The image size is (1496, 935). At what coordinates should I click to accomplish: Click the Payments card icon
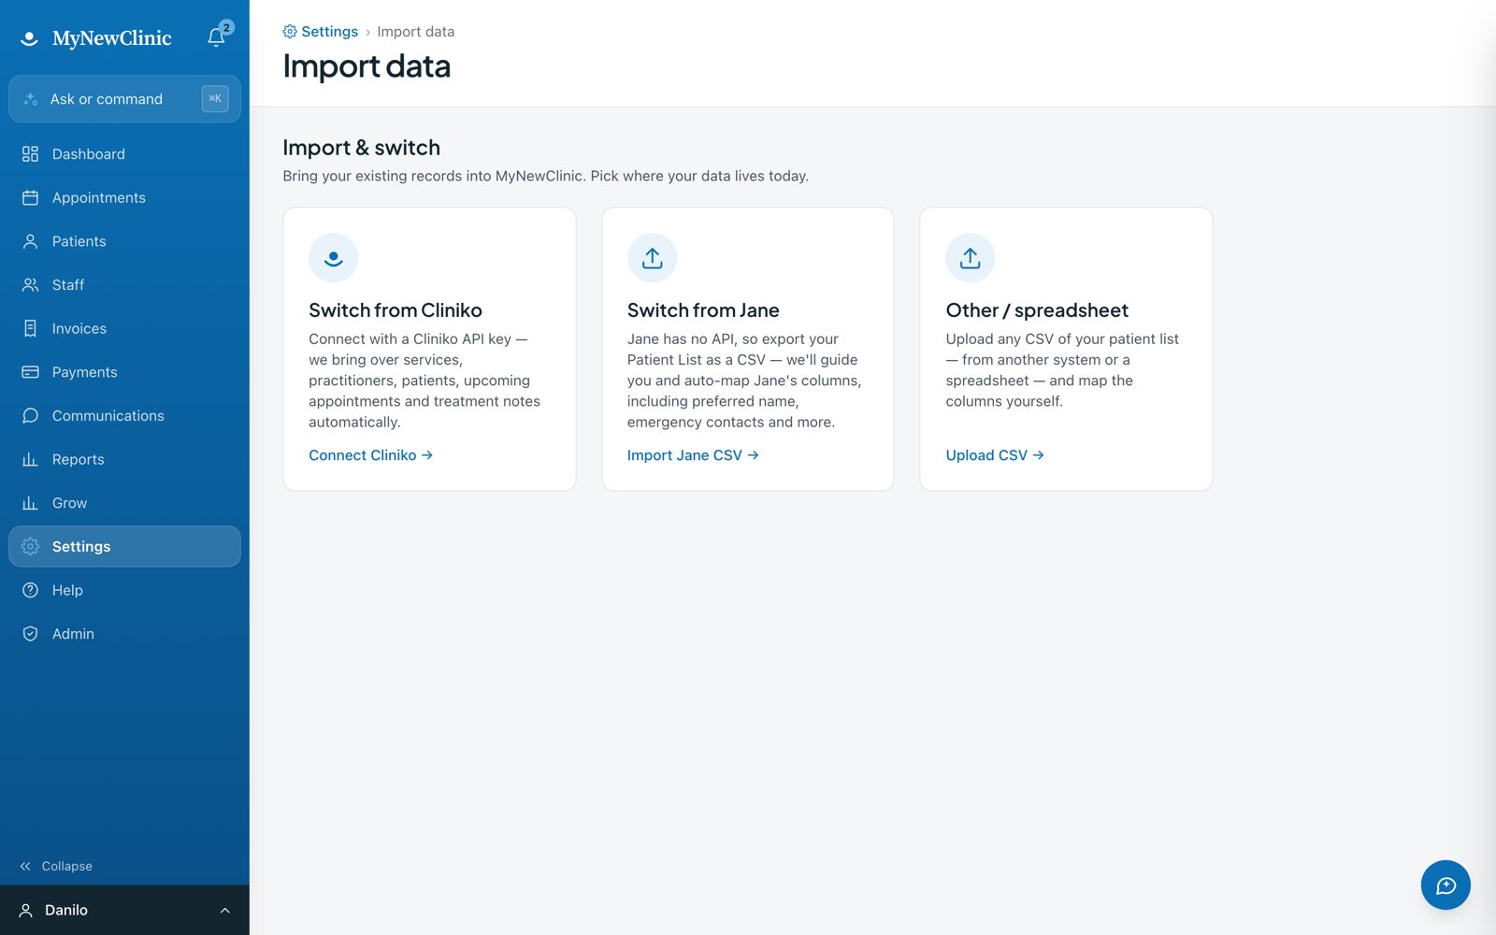[x=30, y=372]
